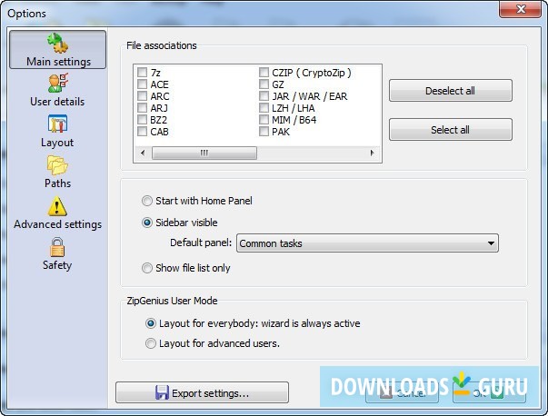Tick the ARJ checkbox
Image resolution: width=548 pixels, height=416 pixels.
143,108
